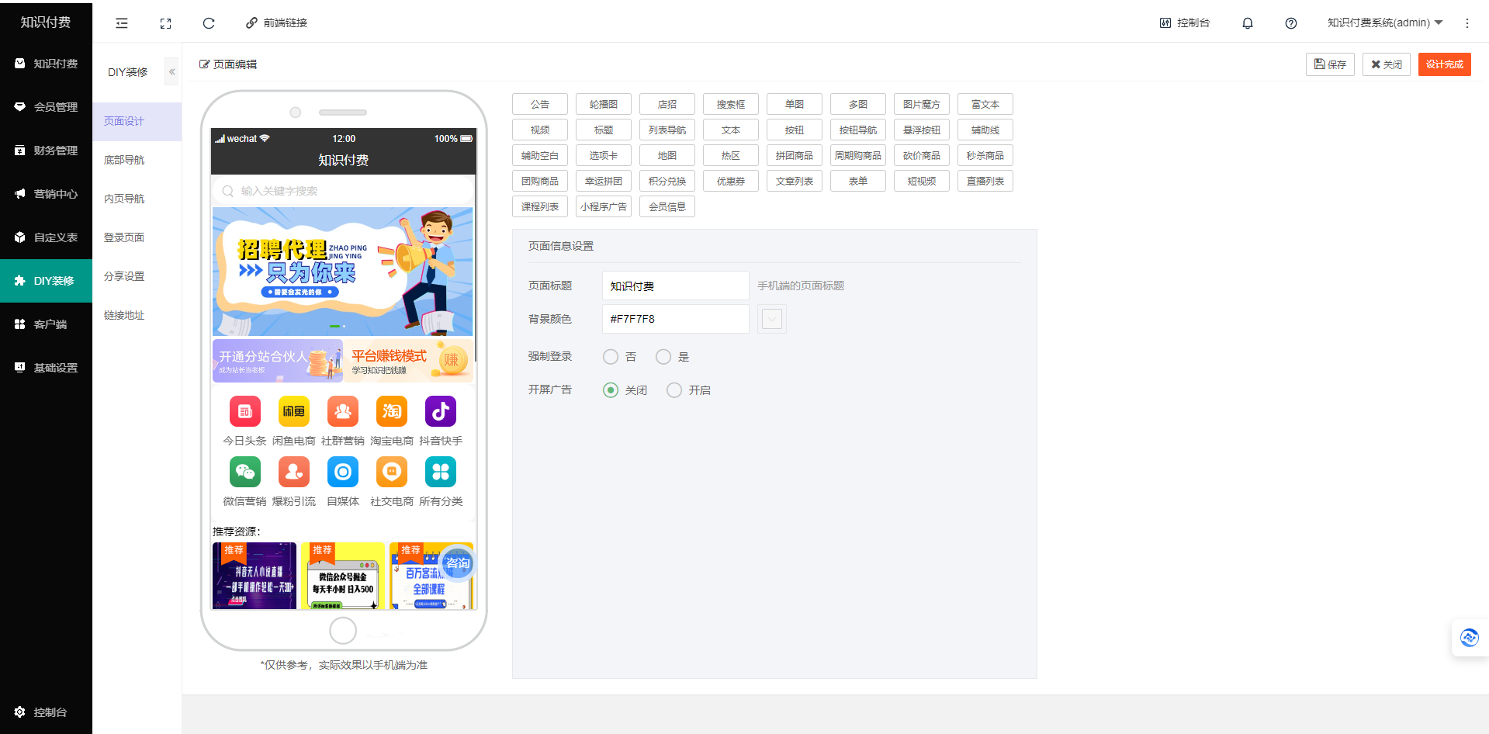Viewport: 1489px width, 734px height.
Task: Collapse the DIY装修 submenu with double chevron
Action: tap(172, 71)
